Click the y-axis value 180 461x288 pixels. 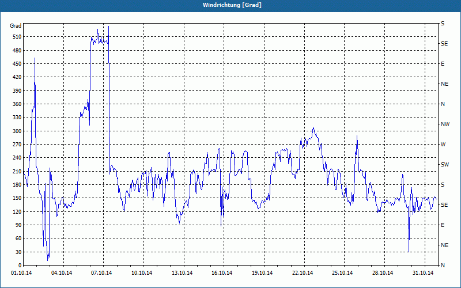click(x=17, y=185)
